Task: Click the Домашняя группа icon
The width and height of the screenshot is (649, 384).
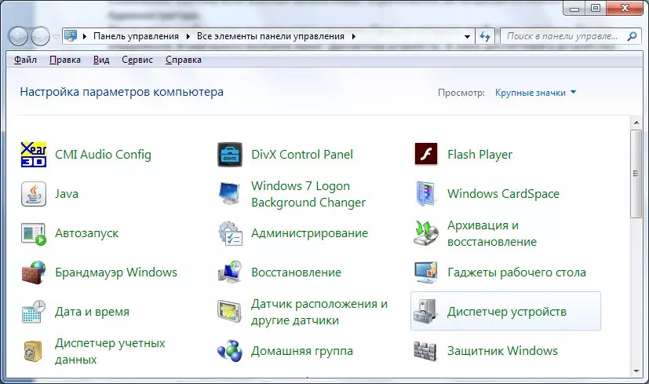Action: (230, 351)
